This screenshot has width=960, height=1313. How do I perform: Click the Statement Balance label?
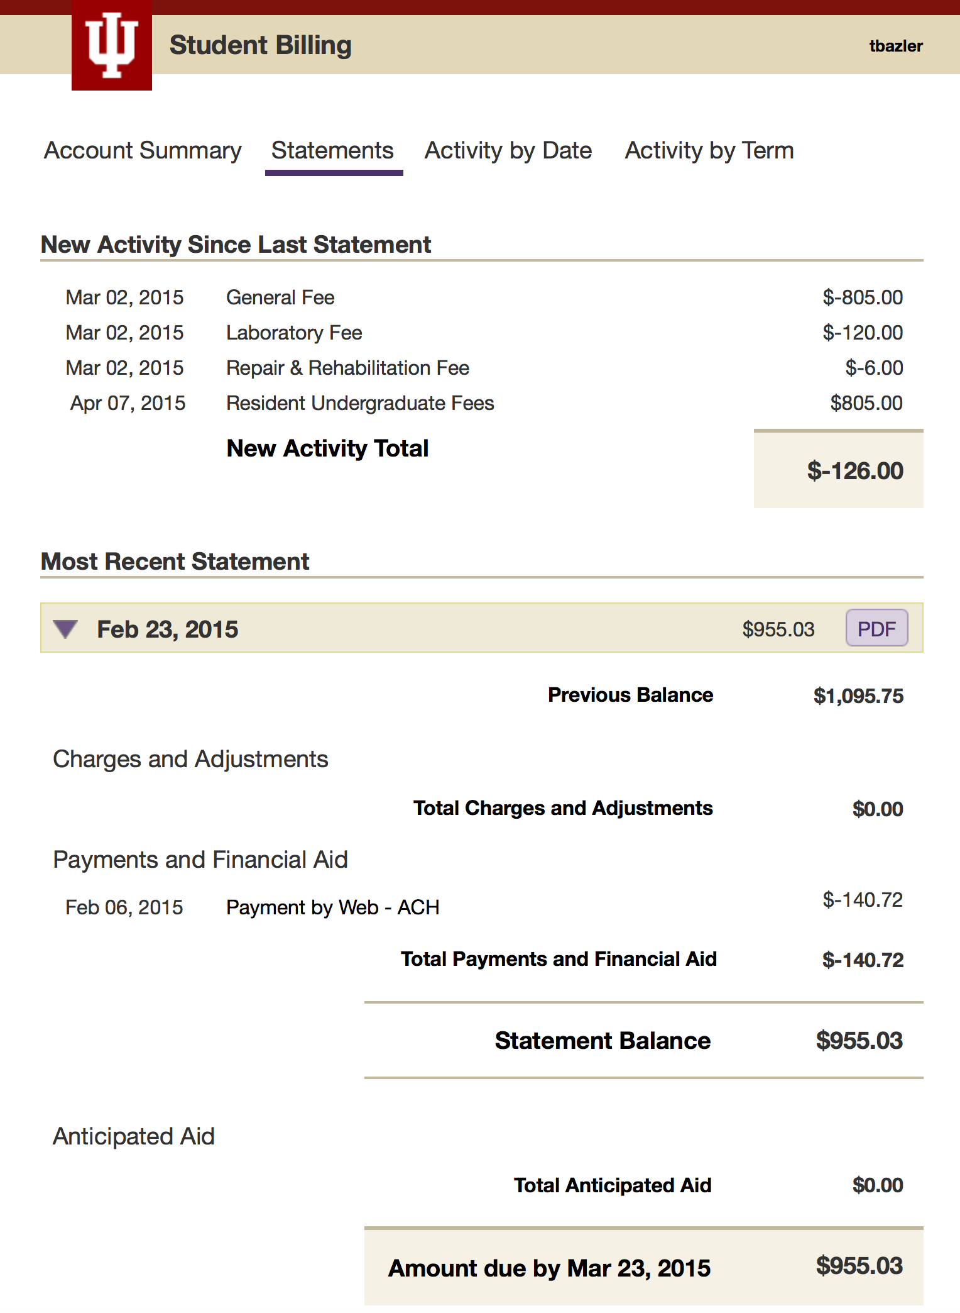point(603,1041)
